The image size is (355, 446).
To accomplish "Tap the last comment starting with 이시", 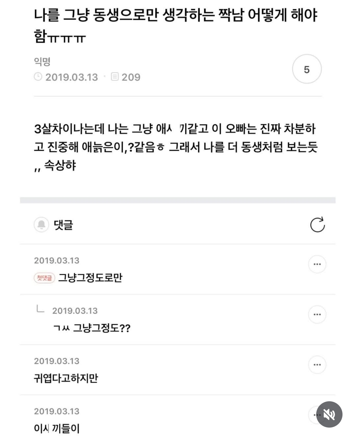I will point(57,429).
